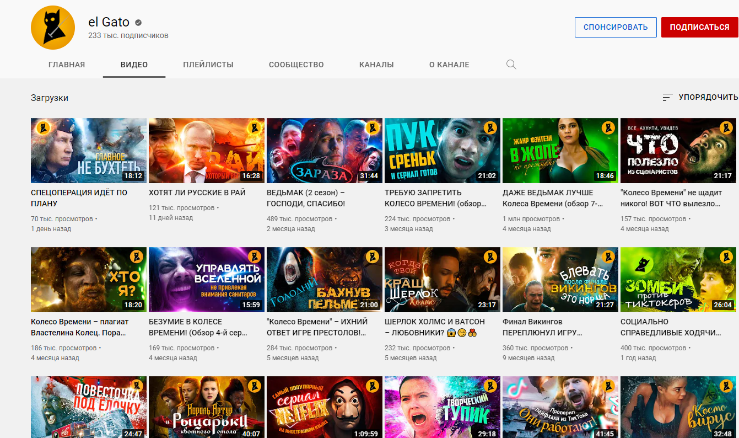
Task: Click the 1 год назад upload date
Action: (x=638, y=358)
